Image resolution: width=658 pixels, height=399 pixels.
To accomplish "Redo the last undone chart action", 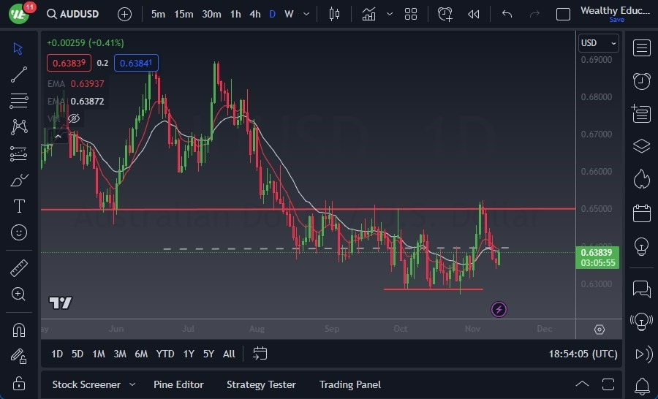I will click(534, 15).
